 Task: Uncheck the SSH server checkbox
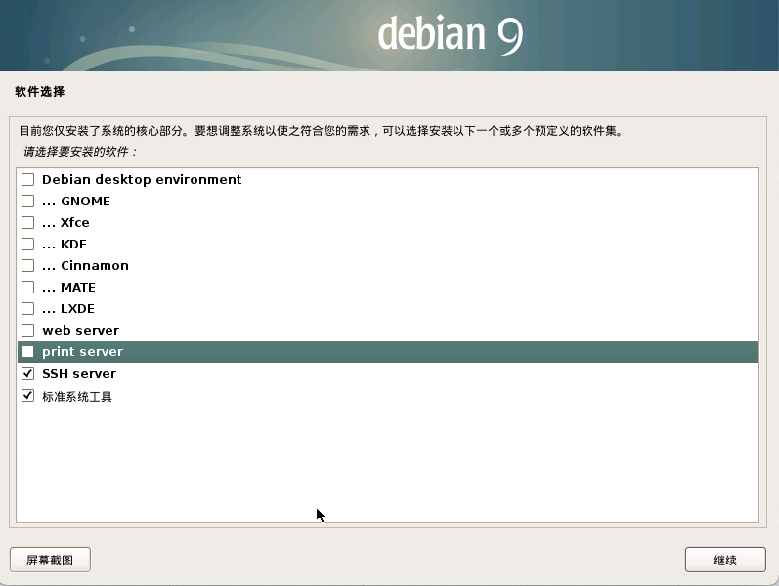(x=27, y=373)
